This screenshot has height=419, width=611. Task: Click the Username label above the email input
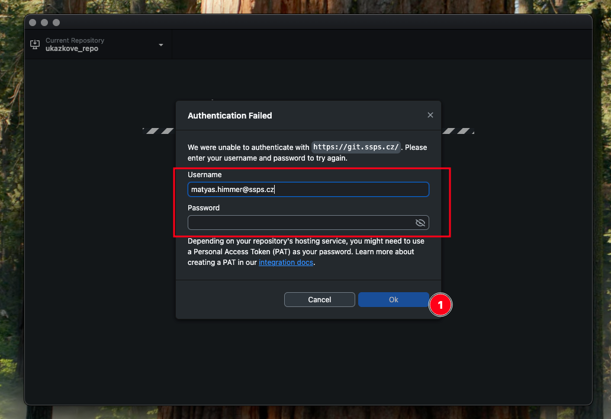click(204, 174)
